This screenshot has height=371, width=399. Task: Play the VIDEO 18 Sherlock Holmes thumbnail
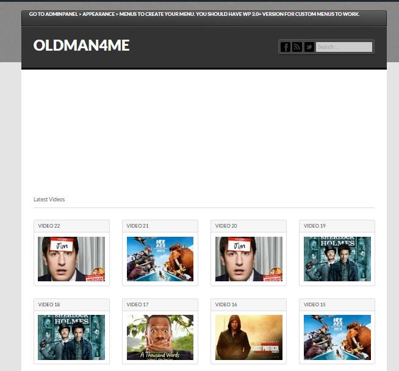(x=71, y=337)
